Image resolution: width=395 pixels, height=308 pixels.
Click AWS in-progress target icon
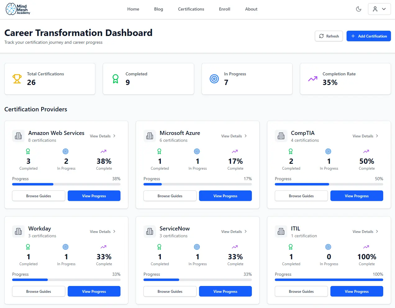point(66,151)
